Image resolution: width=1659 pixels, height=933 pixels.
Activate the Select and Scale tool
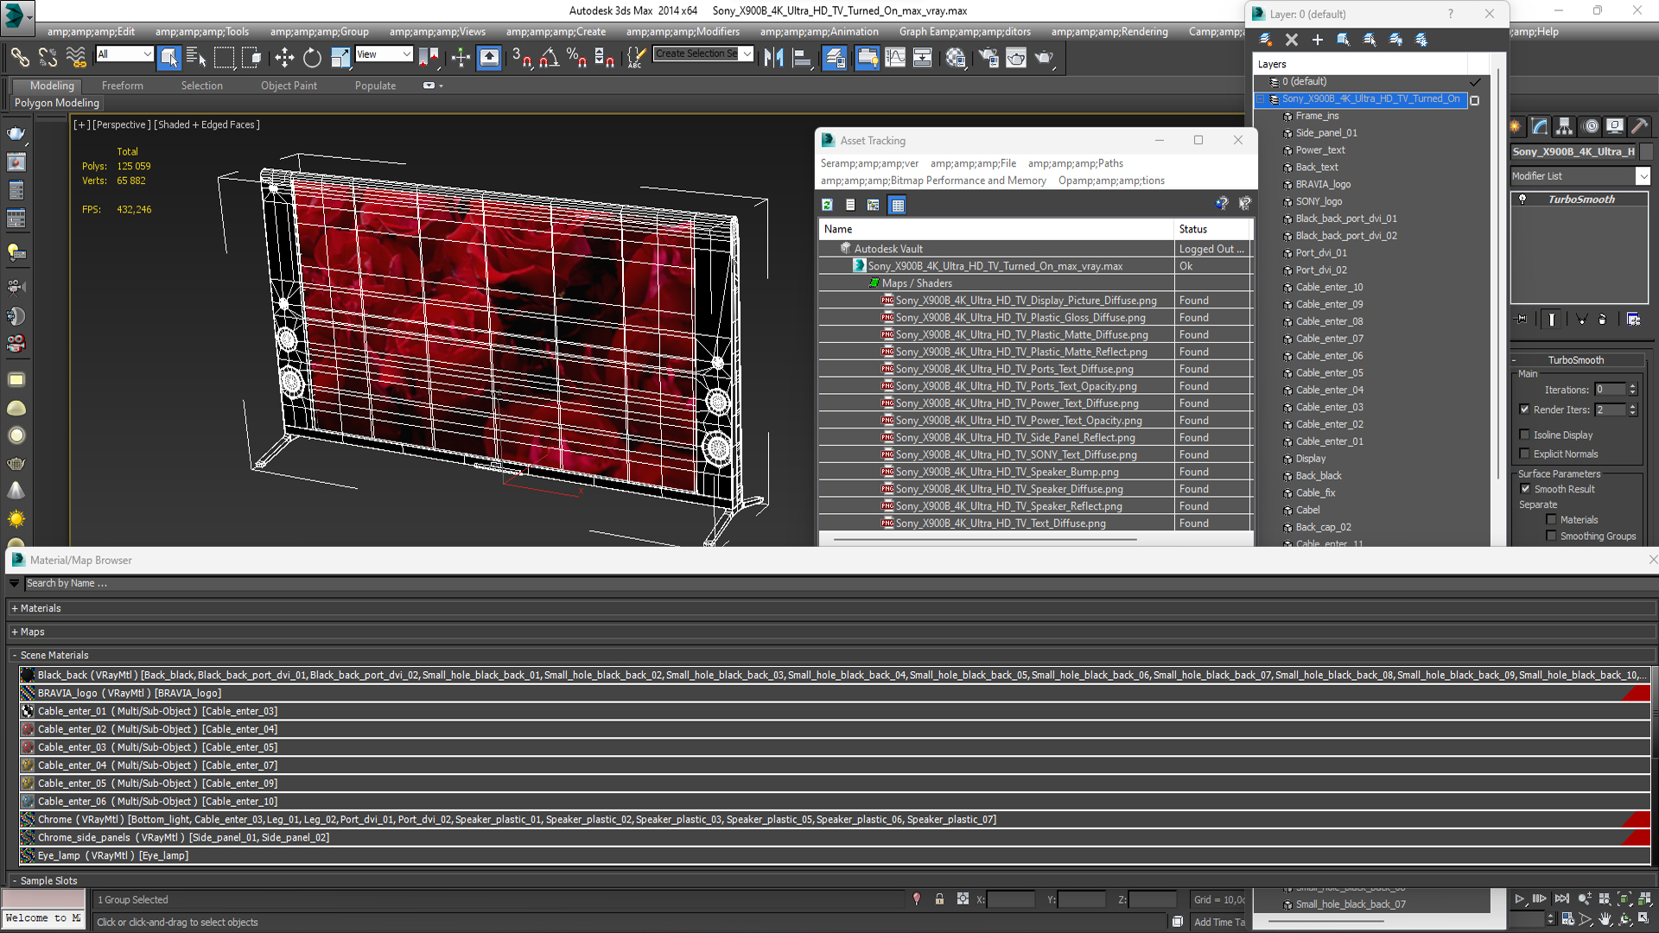coord(340,57)
